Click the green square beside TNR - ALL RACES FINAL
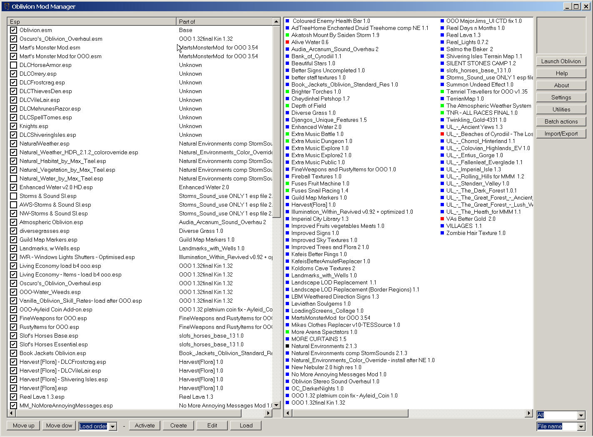This screenshot has height=437, width=593. coord(442,113)
